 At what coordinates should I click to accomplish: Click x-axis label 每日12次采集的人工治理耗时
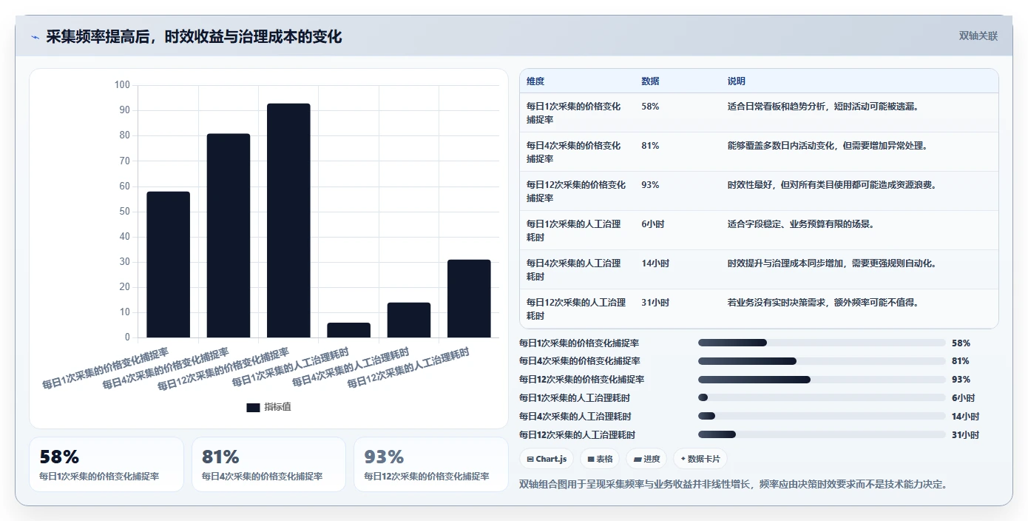409,367
